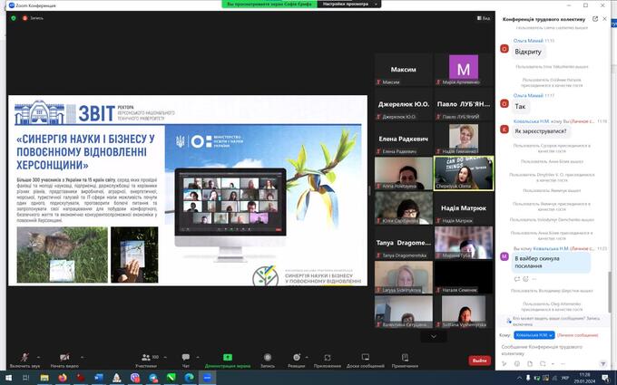617x385 pixels.
Task: Change gallery layout with Вид button
Action: (x=485, y=18)
